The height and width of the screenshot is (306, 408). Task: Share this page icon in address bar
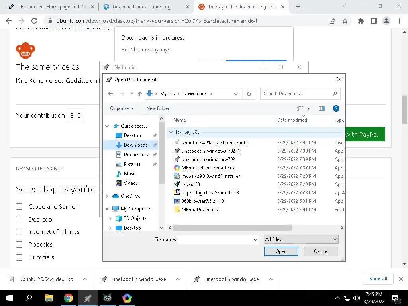[332, 21]
